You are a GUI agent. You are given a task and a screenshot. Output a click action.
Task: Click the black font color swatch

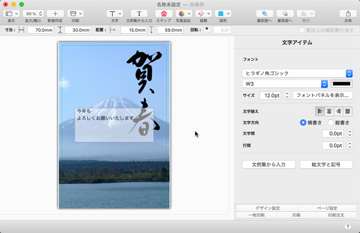pyautogui.click(x=341, y=84)
